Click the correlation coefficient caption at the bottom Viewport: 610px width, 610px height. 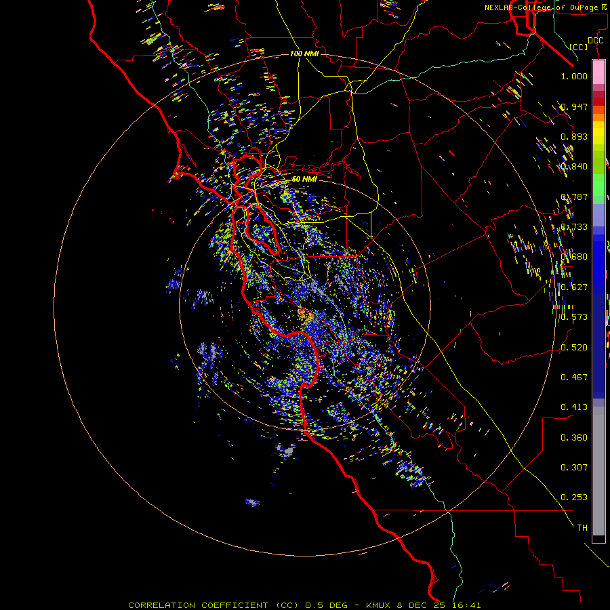tap(304, 605)
